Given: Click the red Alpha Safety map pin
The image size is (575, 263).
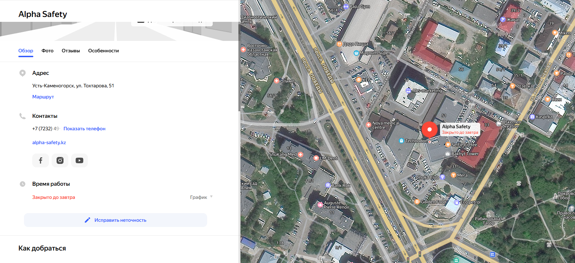Looking at the screenshot, I should pos(430,130).
